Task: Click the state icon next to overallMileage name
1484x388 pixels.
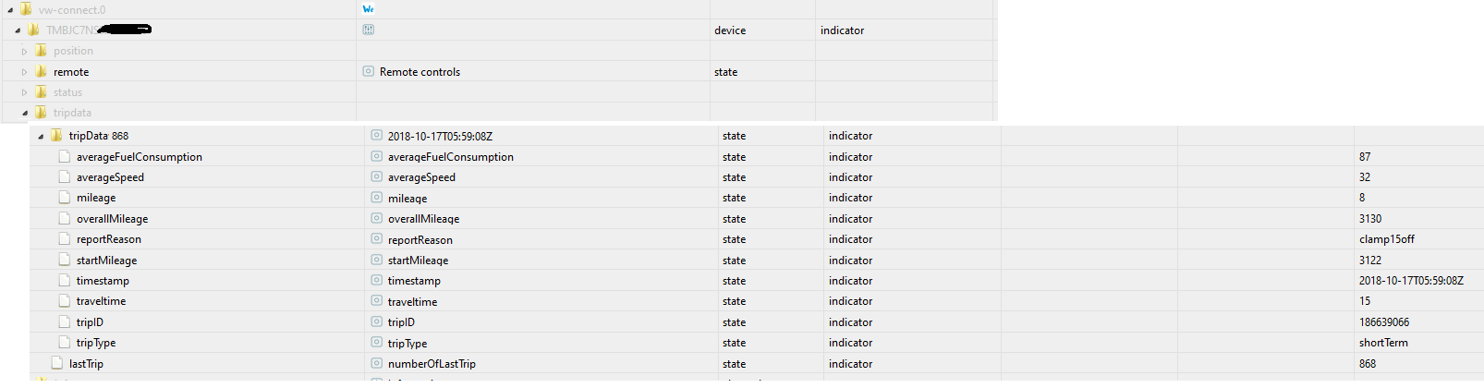Action: [376, 218]
